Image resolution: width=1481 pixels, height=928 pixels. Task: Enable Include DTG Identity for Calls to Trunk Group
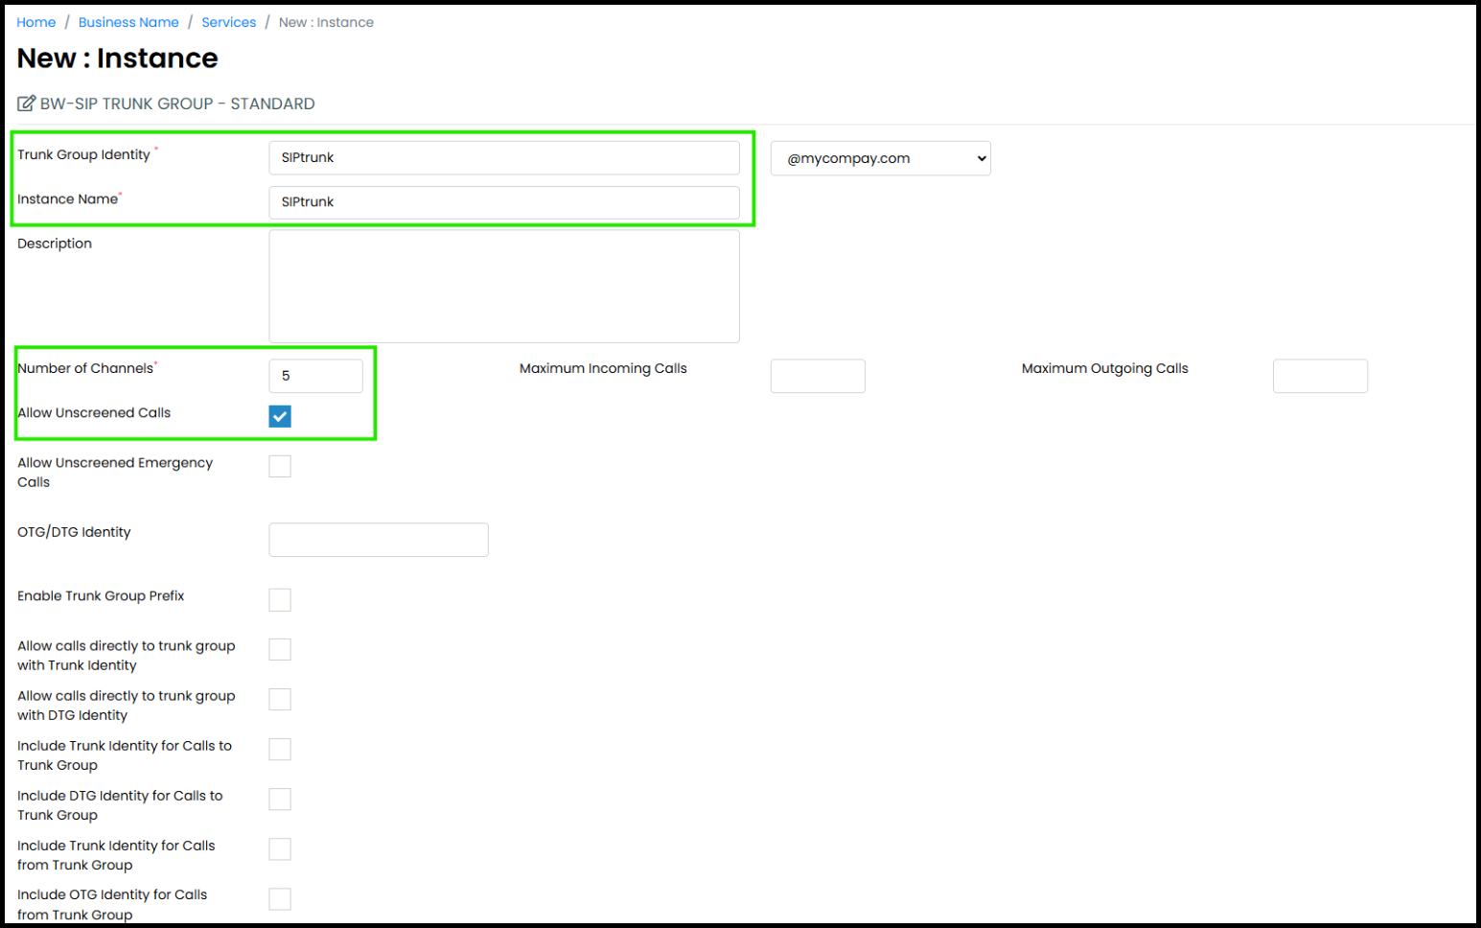point(280,800)
